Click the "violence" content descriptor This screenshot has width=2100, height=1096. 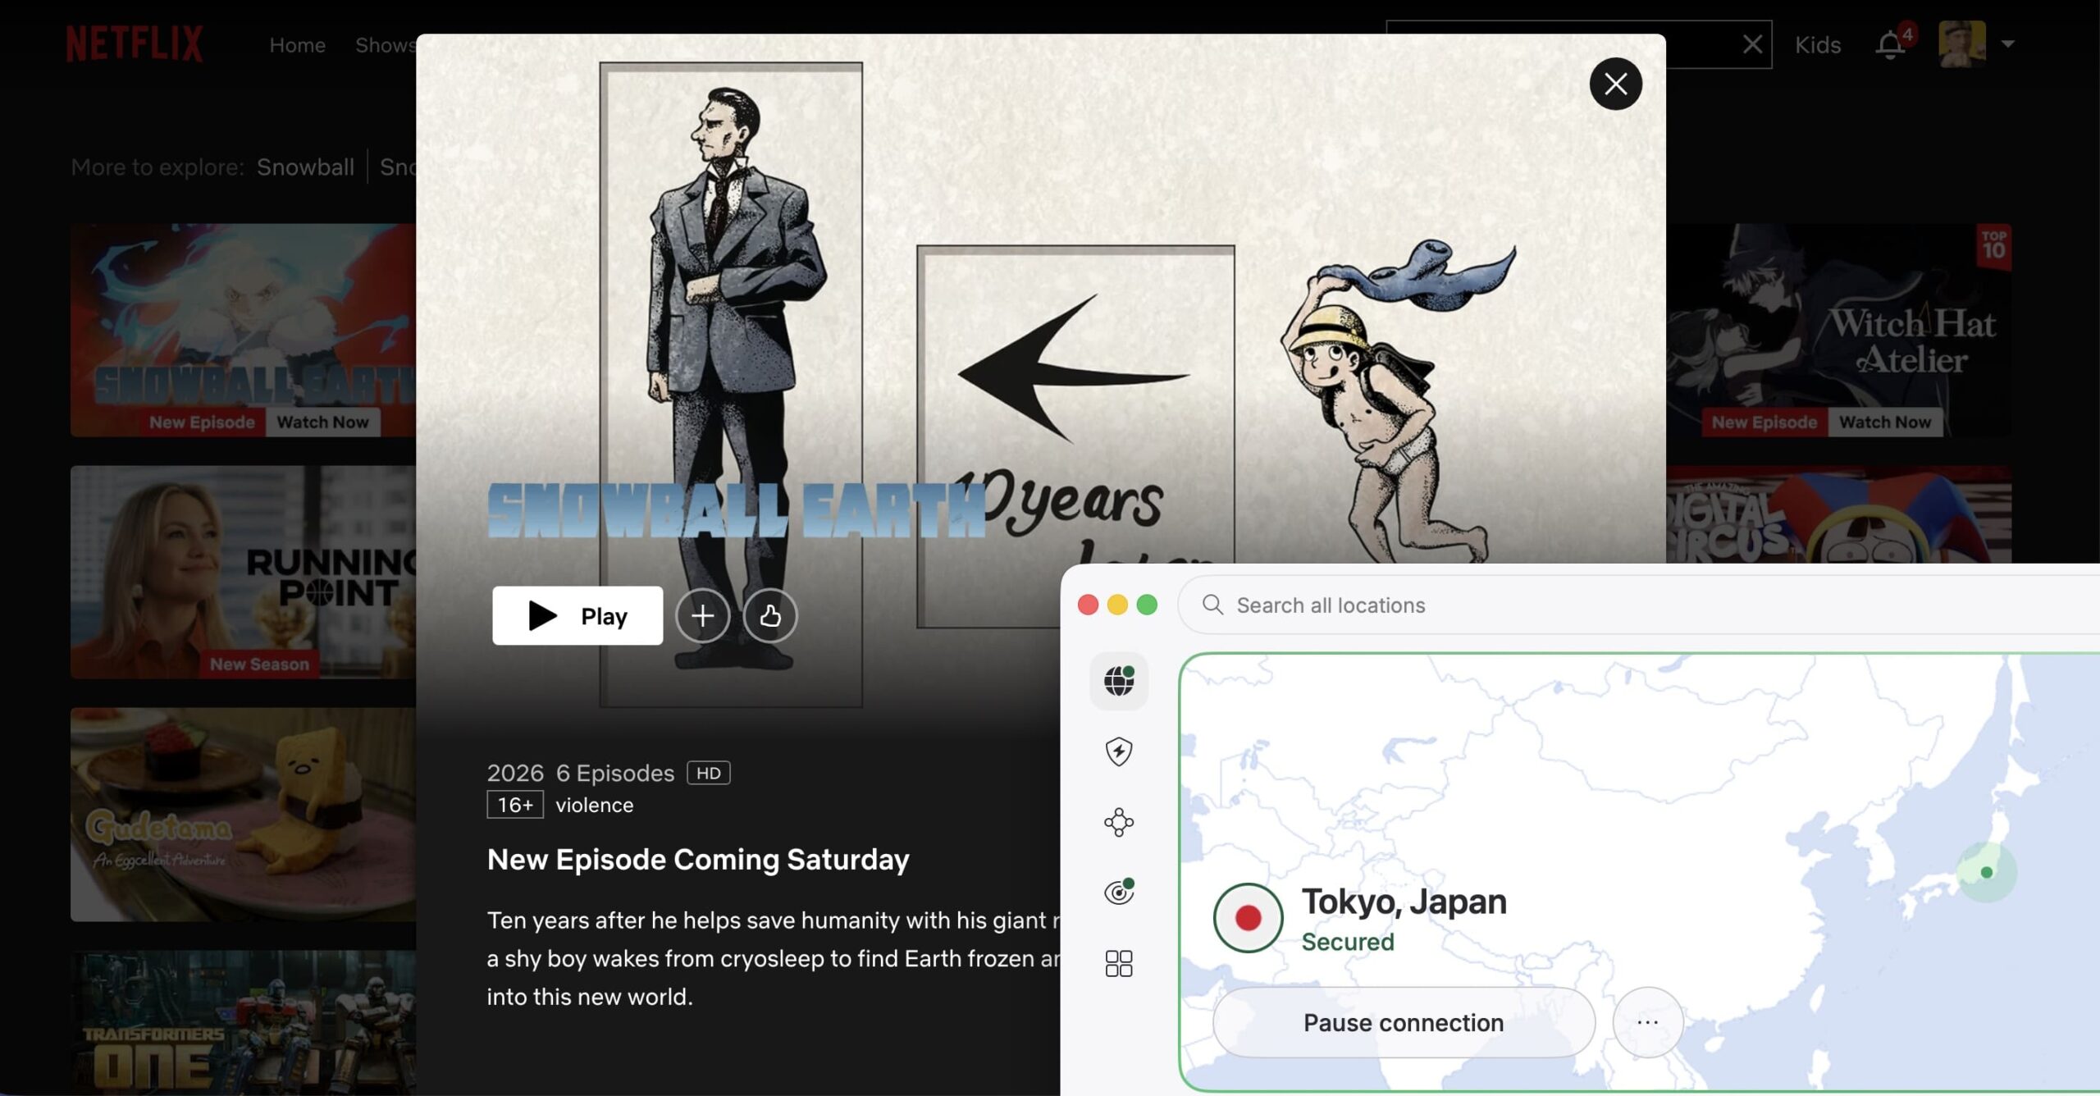click(595, 805)
